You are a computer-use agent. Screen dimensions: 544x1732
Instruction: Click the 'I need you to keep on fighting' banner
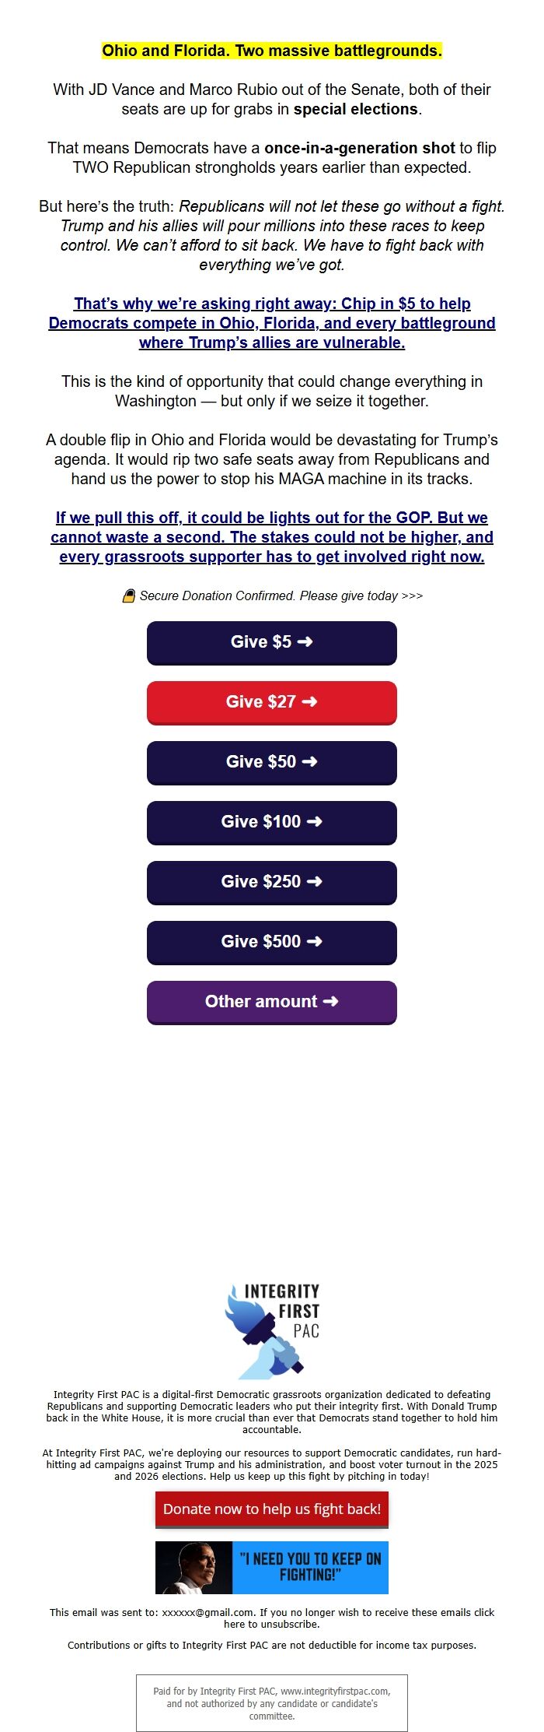point(271,1567)
